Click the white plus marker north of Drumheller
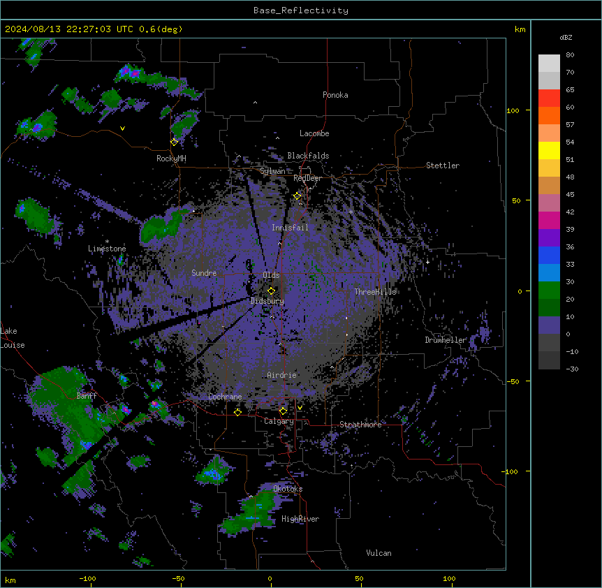This screenshot has width=602, height=588. coord(427,262)
